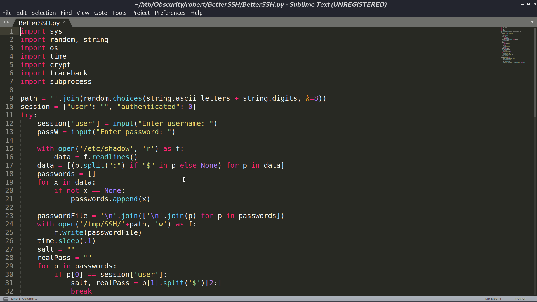Click 'realPass' on line 28
This screenshot has width=537, height=302.
pos(54,258)
